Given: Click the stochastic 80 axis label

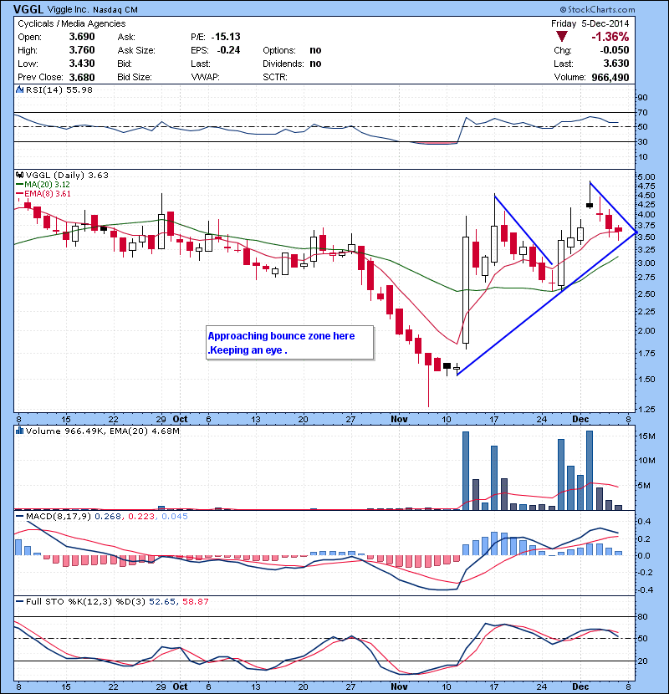Looking at the screenshot, I should pos(642,616).
